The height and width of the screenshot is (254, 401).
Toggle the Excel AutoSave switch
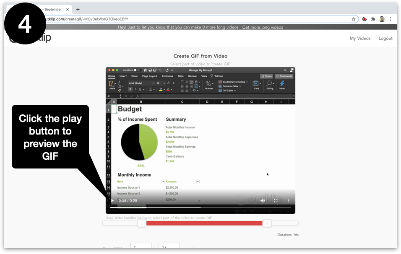[137, 70]
